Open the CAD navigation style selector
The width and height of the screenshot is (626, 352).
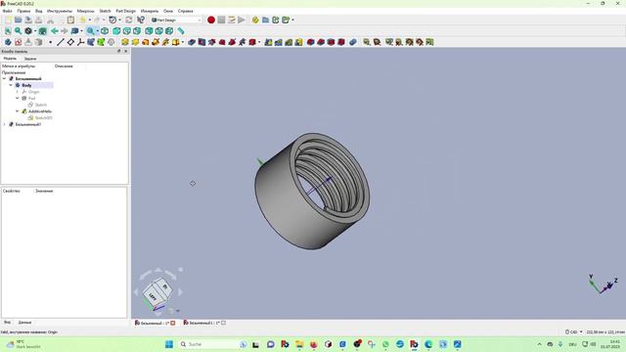pyautogui.click(x=574, y=331)
